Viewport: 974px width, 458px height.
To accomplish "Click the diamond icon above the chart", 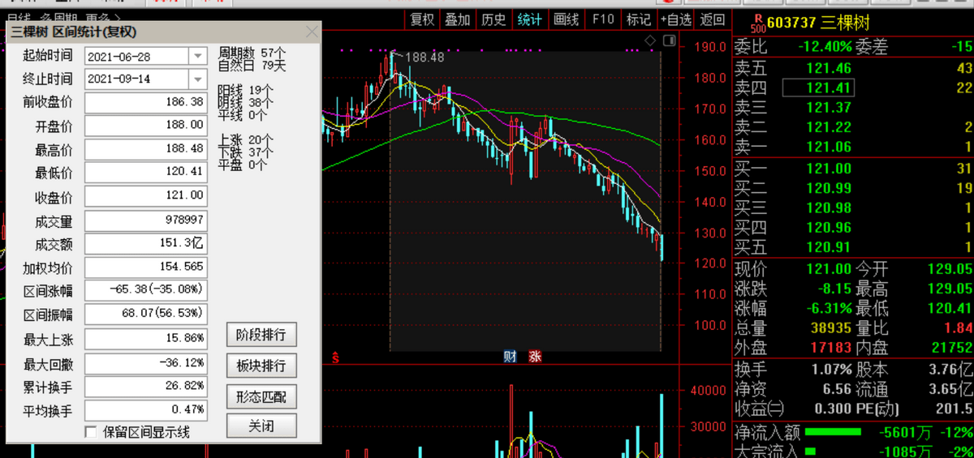I will 650,40.
